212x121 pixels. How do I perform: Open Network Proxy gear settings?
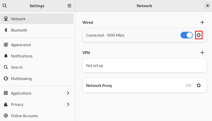pos(199,85)
